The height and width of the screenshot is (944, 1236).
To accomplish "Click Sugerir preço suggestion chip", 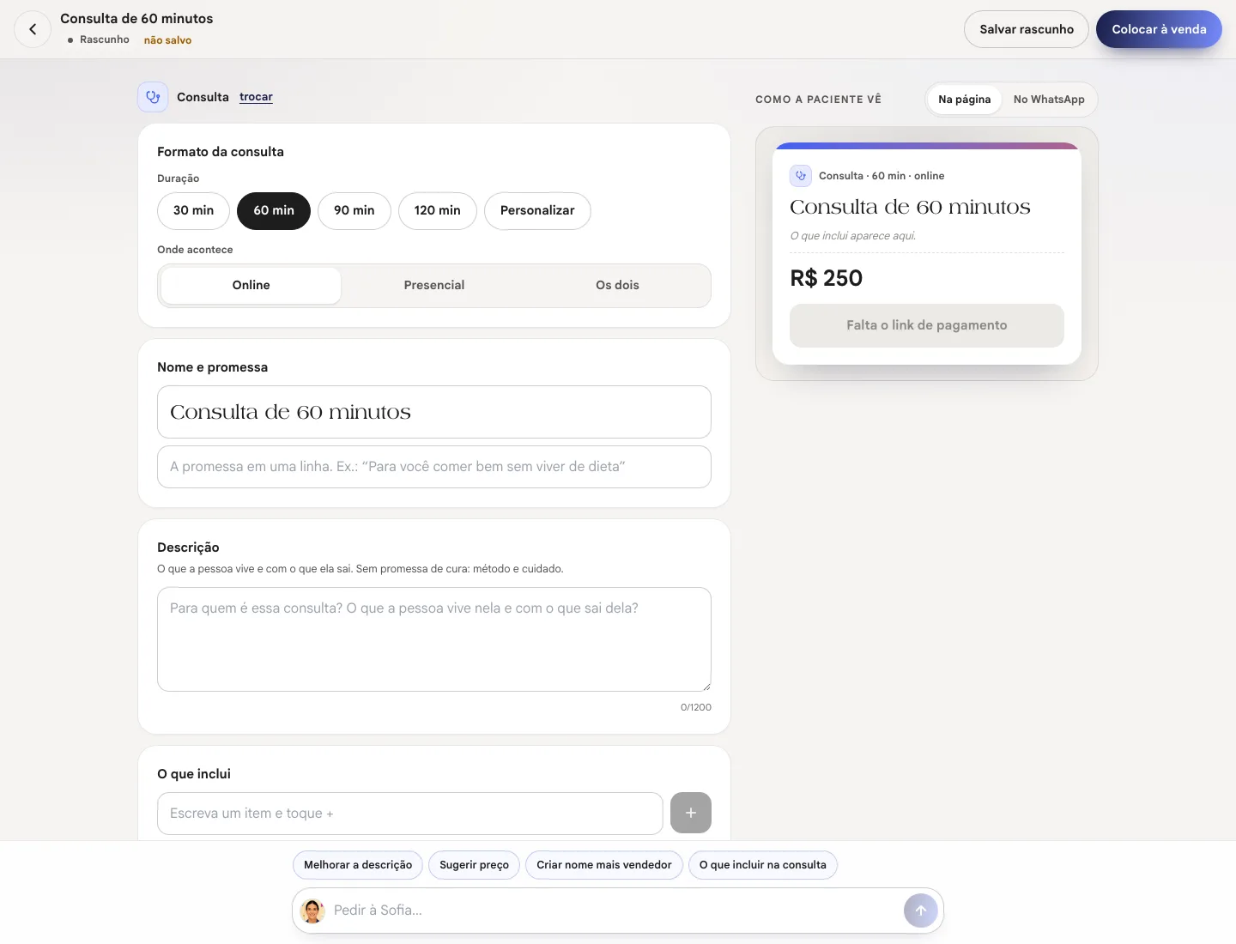I will [x=474, y=865].
